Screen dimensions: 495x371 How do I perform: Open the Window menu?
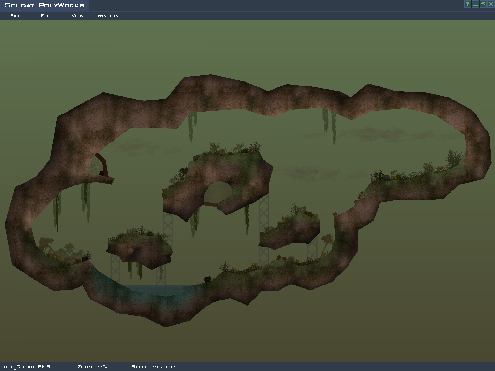(108, 16)
